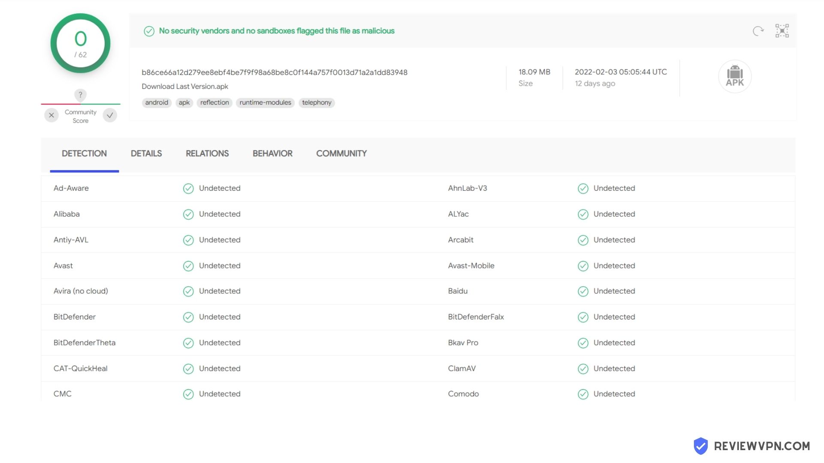Open the file similarity graph icon
The width and height of the screenshot is (824, 463).
(782, 31)
